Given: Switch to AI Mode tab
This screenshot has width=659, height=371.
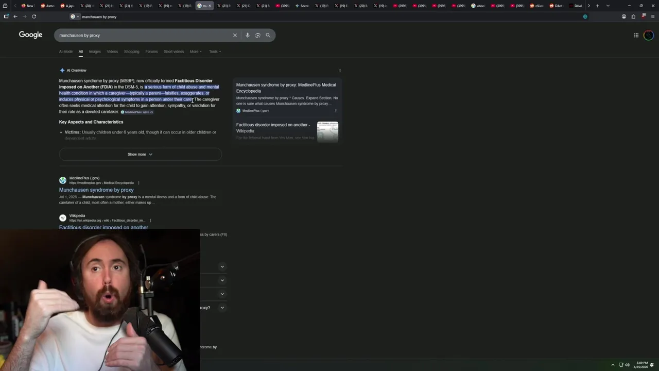Looking at the screenshot, I should point(66,52).
